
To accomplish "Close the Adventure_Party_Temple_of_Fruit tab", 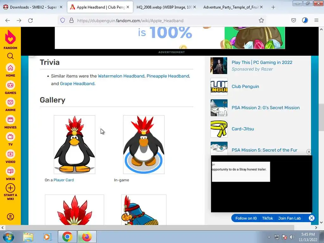I will tap(261, 7).
